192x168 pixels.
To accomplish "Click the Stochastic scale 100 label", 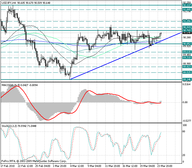I will [185, 125].
